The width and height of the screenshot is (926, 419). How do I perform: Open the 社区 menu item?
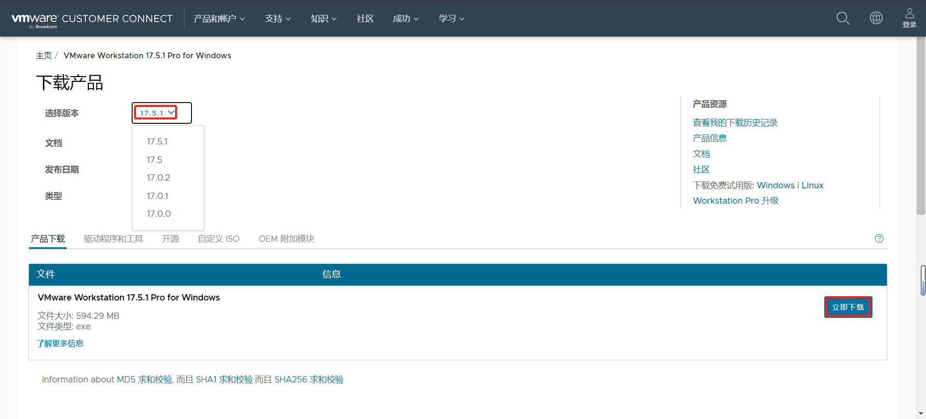pyautogui.click(x=365, y=19)
